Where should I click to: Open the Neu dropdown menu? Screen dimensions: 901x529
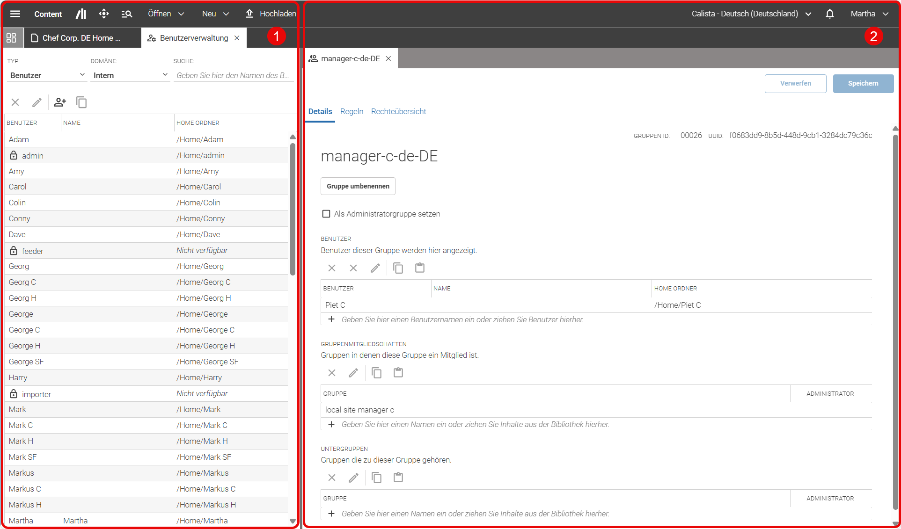[x=215, y=14]
